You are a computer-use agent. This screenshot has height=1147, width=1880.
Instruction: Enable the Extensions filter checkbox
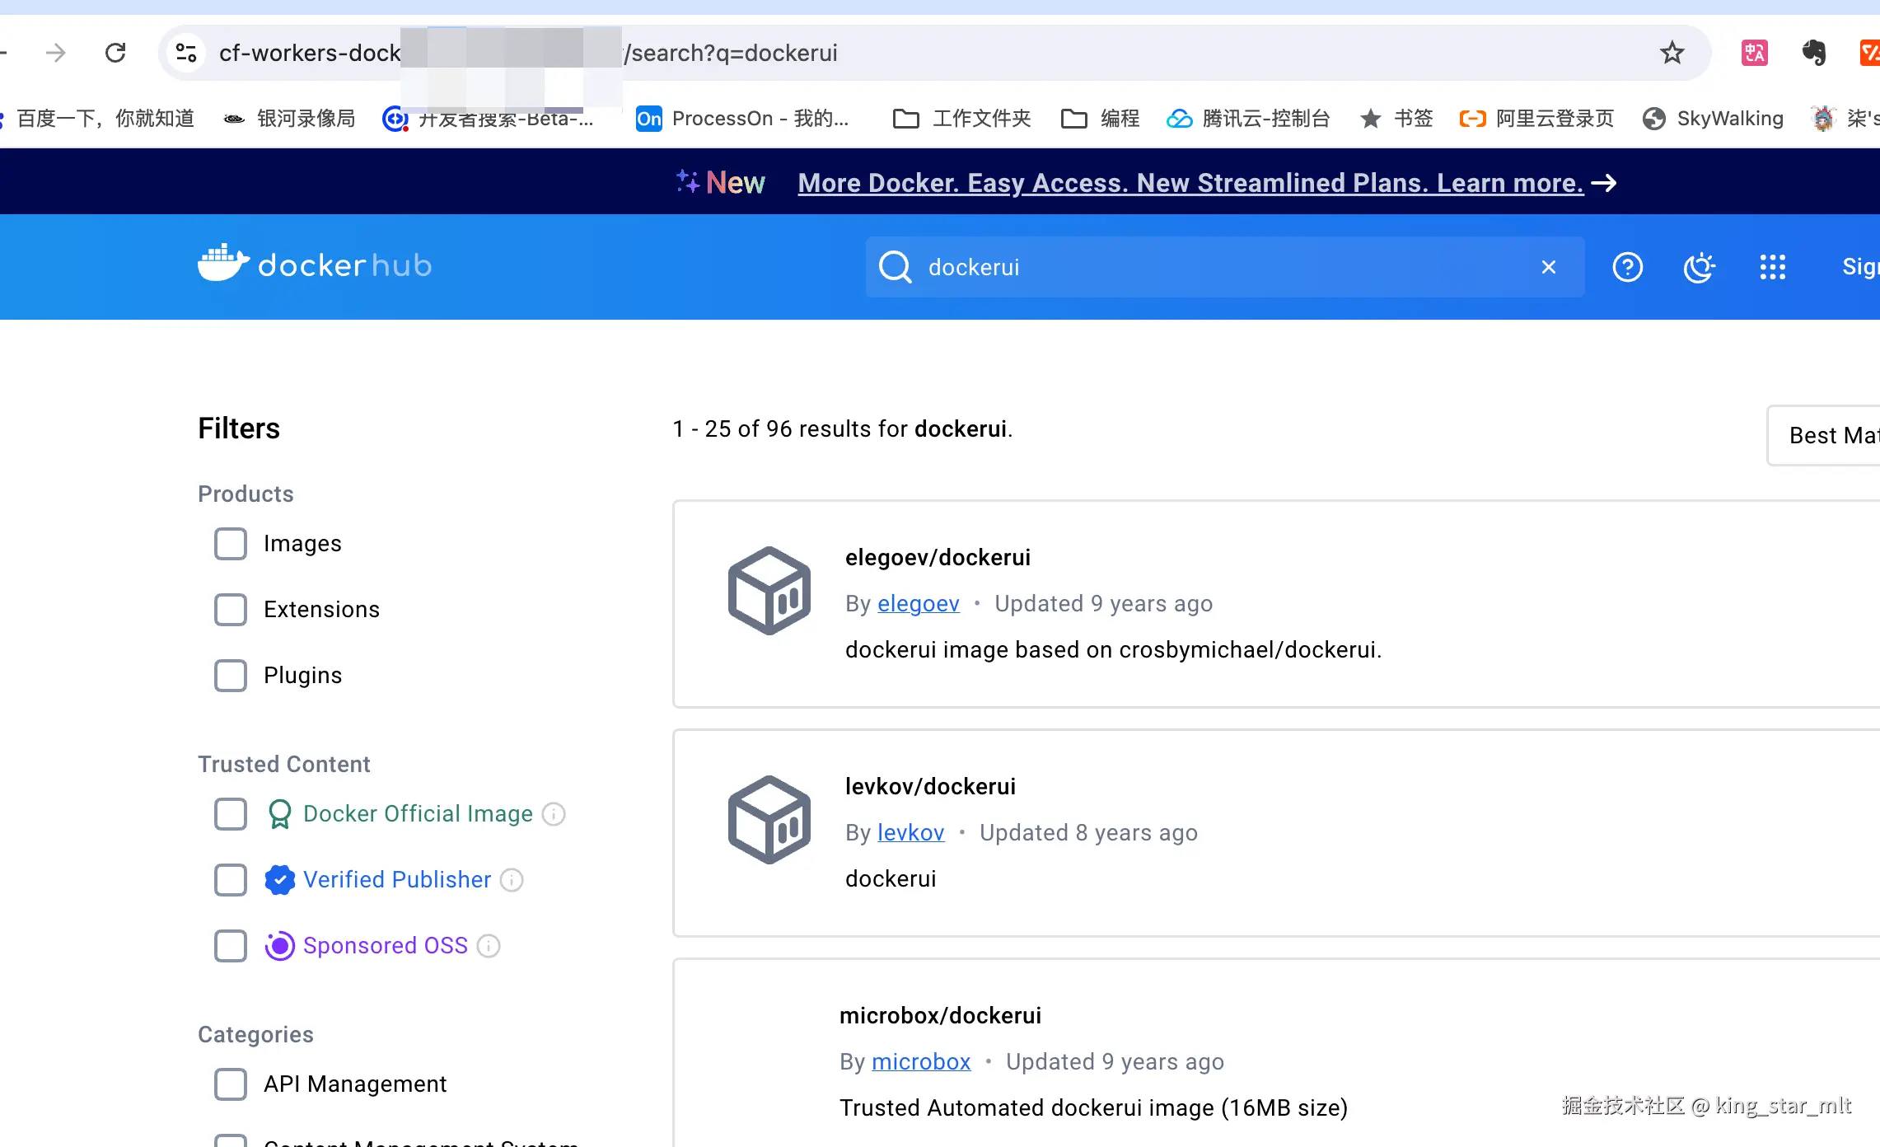click(x=231, y=610)
